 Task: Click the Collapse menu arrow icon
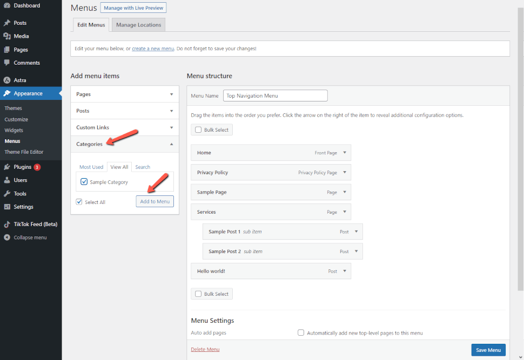(7, 237)
